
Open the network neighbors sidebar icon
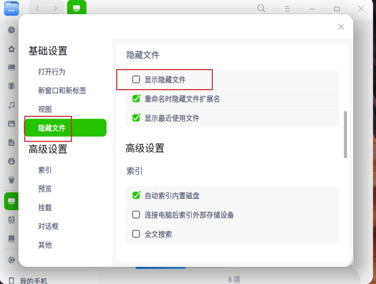pos(11,260)
